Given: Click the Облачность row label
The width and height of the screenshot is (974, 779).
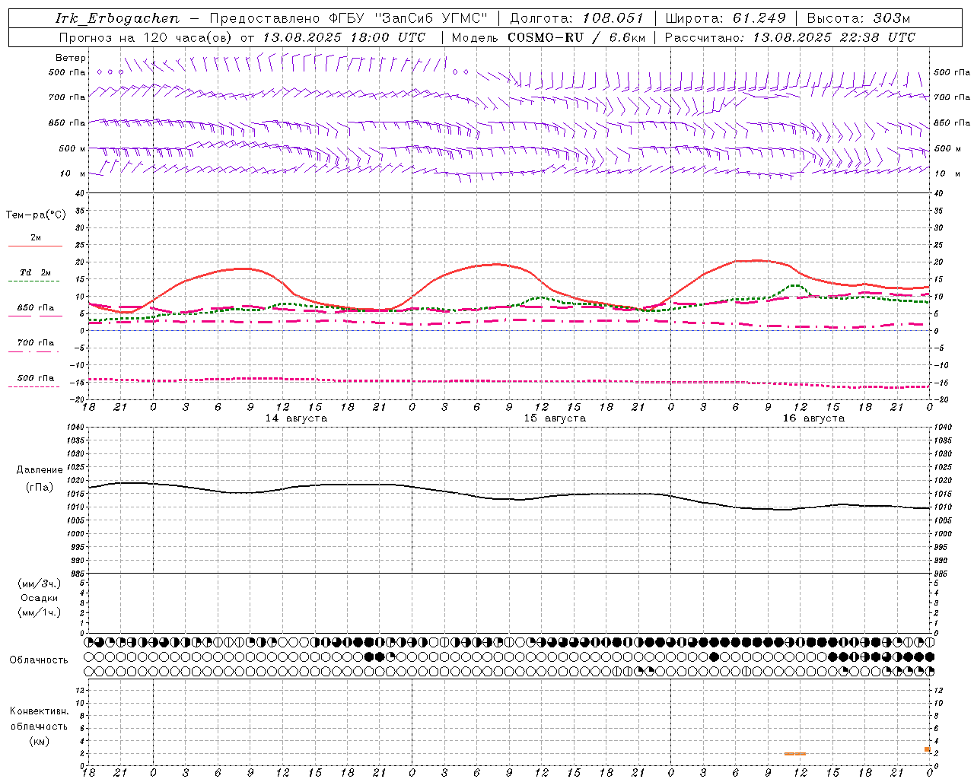Looking at the screenshot, I should coord(39,660).
